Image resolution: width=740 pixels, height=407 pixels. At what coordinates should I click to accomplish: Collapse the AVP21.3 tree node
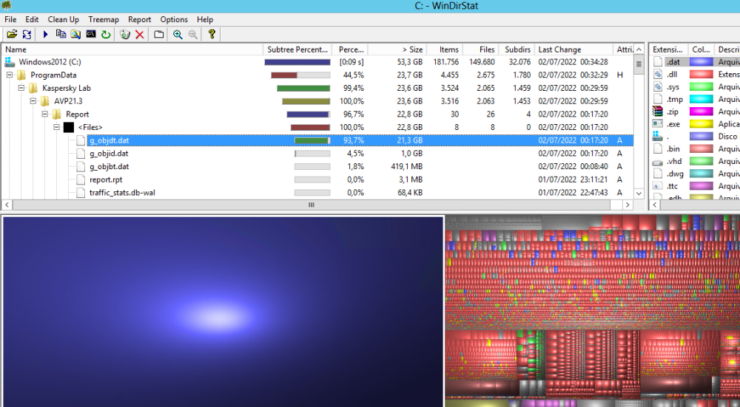[x=33, y=100]
